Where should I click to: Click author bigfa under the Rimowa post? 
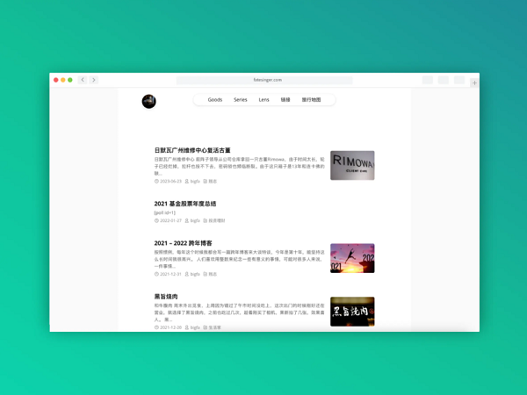[x=195, y=182]
